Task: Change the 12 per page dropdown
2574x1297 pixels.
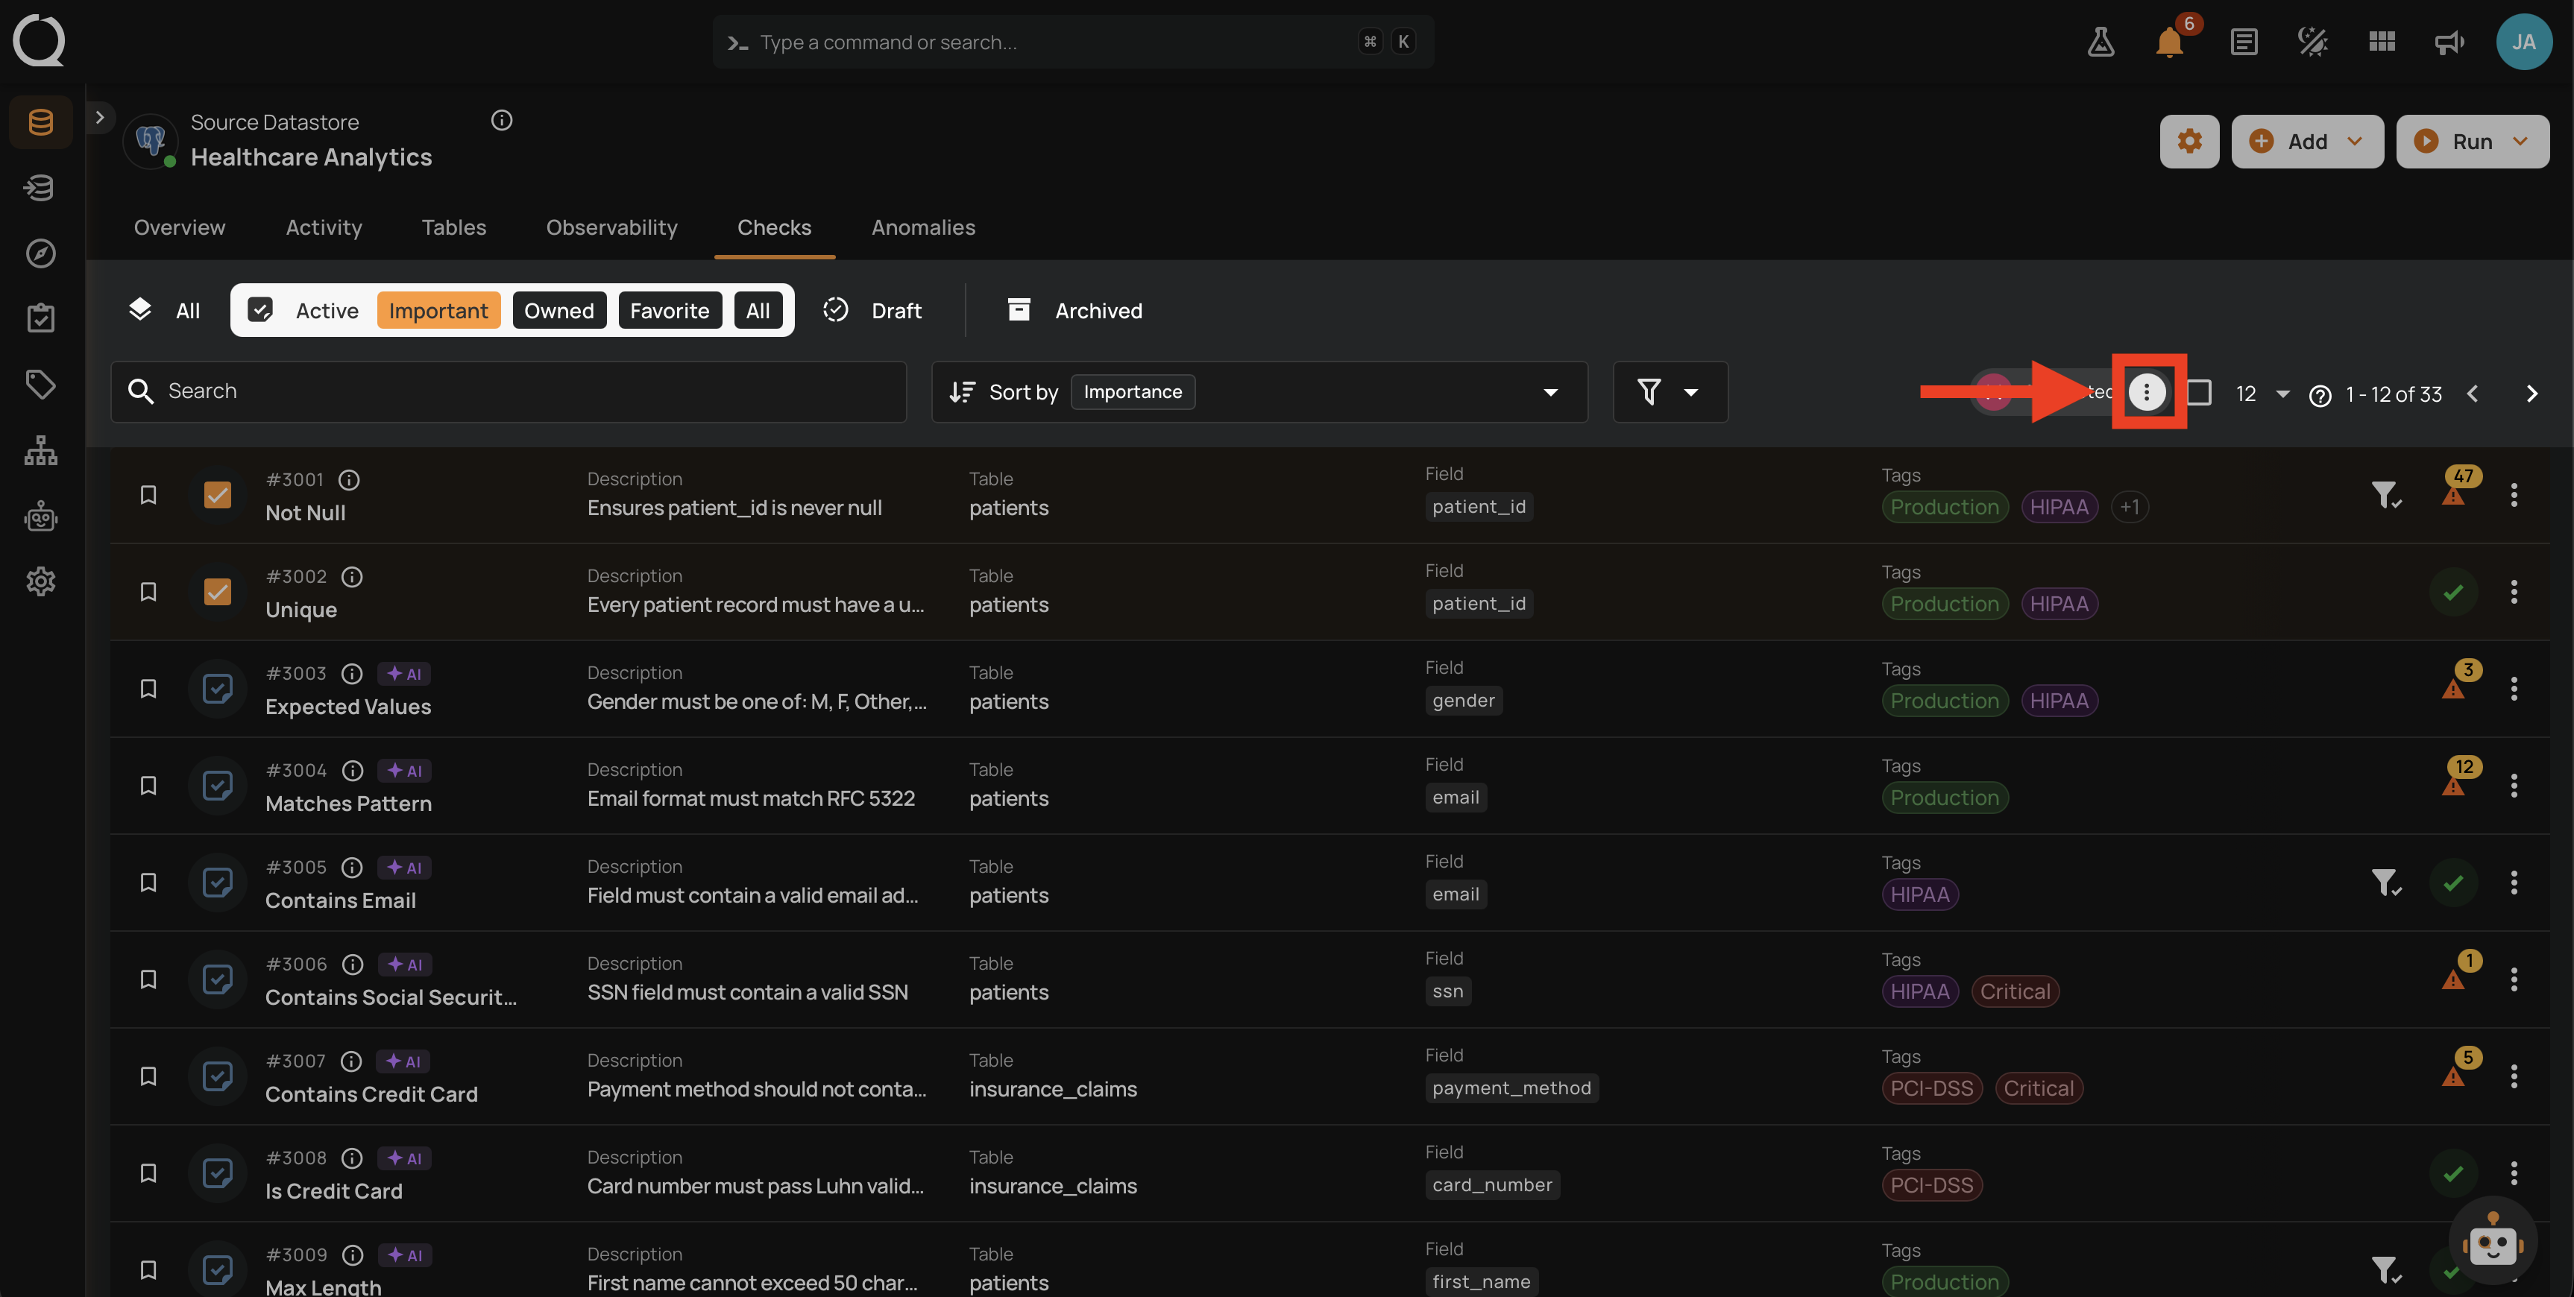Action: (x=2262, y=394)
